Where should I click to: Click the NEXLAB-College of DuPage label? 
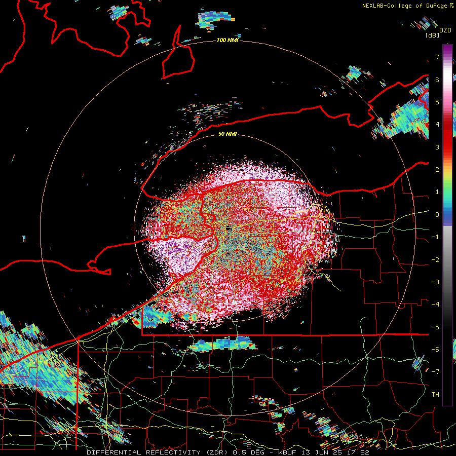(407, 6)
